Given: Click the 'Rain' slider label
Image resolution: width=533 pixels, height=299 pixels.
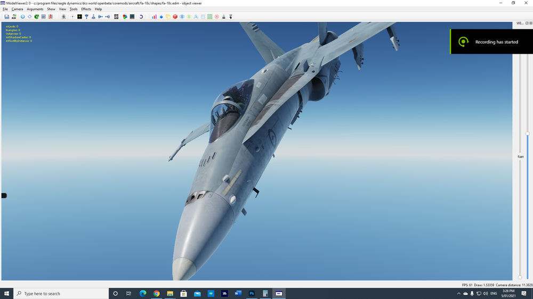Looking at the screenshot, I should (x=520, y=157).
